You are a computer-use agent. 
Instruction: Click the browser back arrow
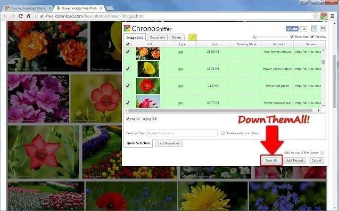[6, 16]
